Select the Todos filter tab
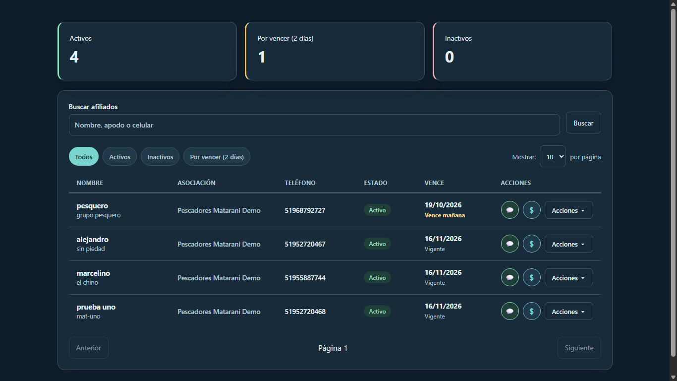The height and width of the screenshot is (381, 677). (x=84, y=156)
